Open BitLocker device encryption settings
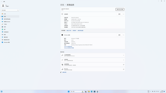This screenshot has width=166, height=93. (93, 69)
